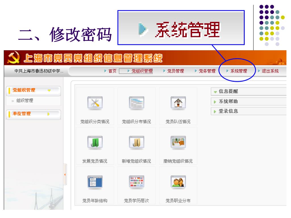Expand the 系统帮助 panel
The height and width of the screenshot is (218, 291).
point(215,102)
